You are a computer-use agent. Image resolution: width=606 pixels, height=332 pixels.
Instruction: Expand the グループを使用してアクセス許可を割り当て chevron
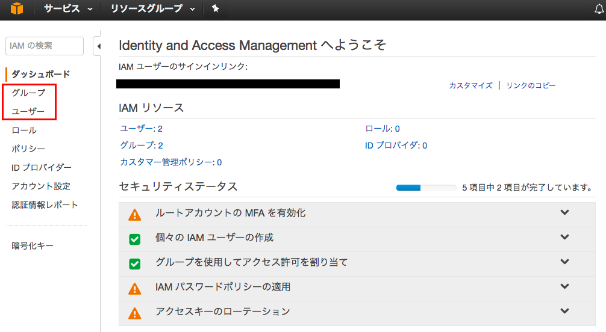point(564,262)
